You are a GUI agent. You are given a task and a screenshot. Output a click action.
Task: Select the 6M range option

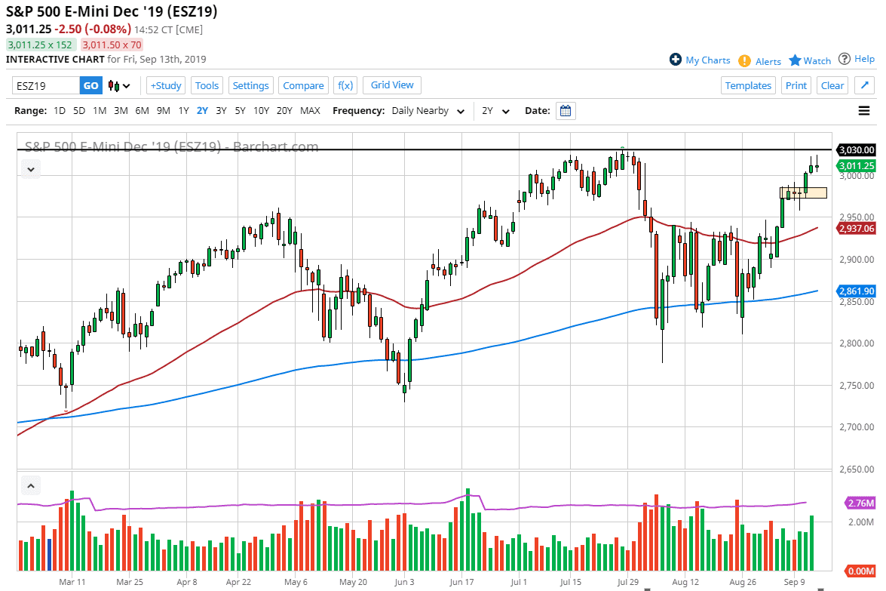142,111
